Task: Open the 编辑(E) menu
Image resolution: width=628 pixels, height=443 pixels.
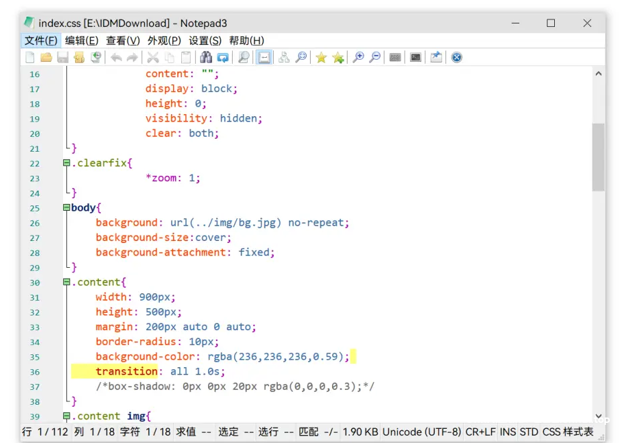Action: (x=82, y=41)
